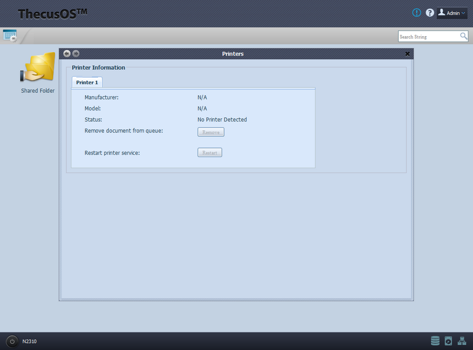Screen dimensions: 473x350
Task: Expand the Admin user dropdown
Action: 452,13
